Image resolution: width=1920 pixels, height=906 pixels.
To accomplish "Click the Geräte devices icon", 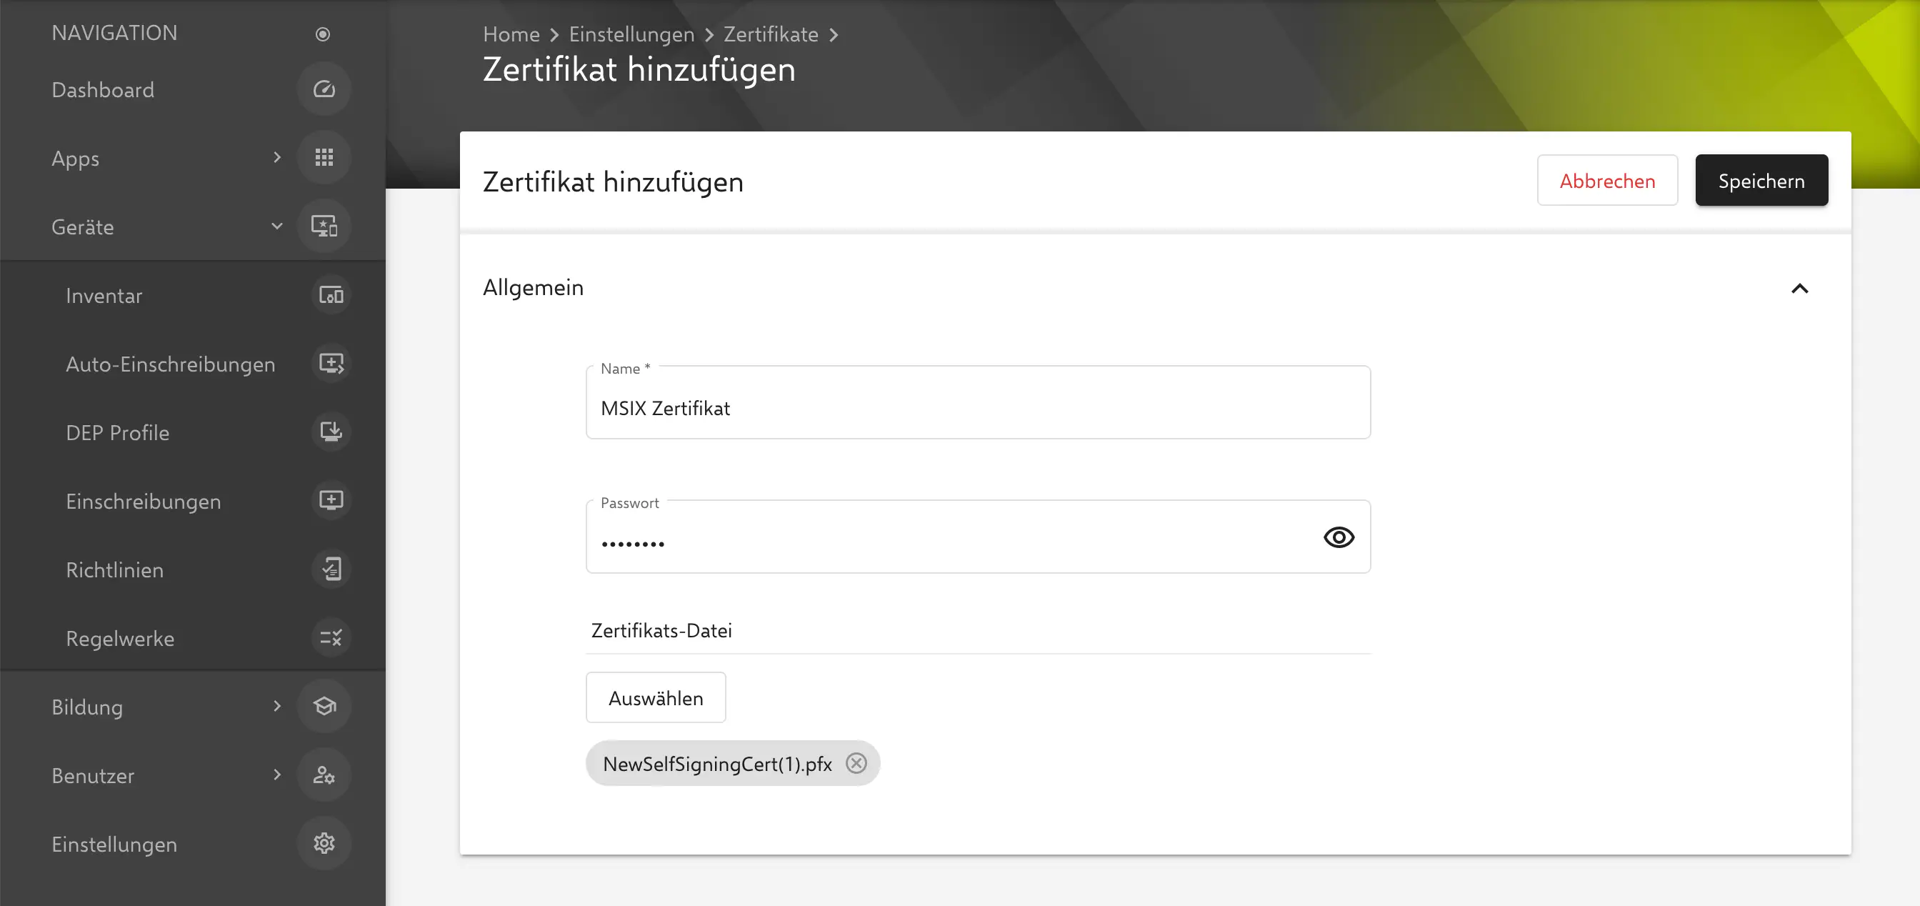I will point(324,226).
